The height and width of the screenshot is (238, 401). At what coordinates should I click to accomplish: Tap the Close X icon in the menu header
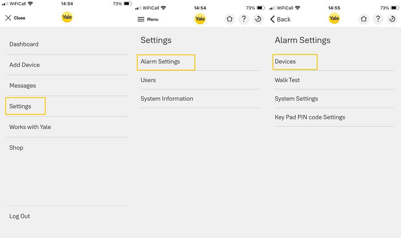click(x=8, y=18)
